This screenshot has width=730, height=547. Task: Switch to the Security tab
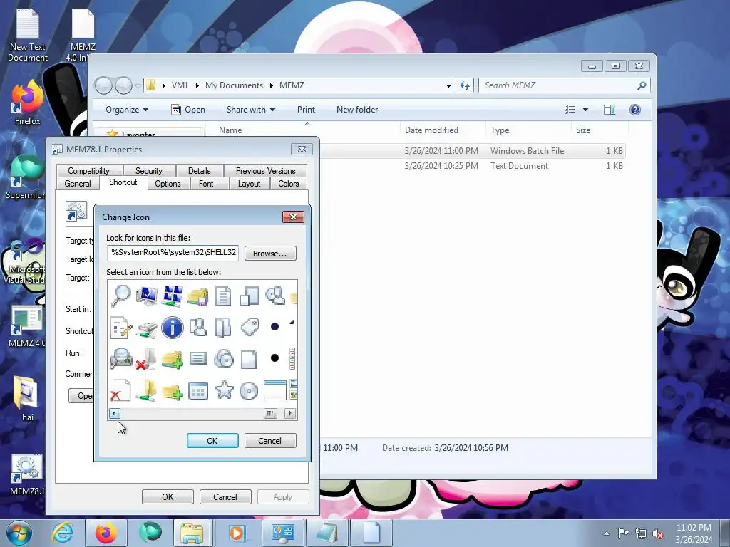(x=149, y=171)
